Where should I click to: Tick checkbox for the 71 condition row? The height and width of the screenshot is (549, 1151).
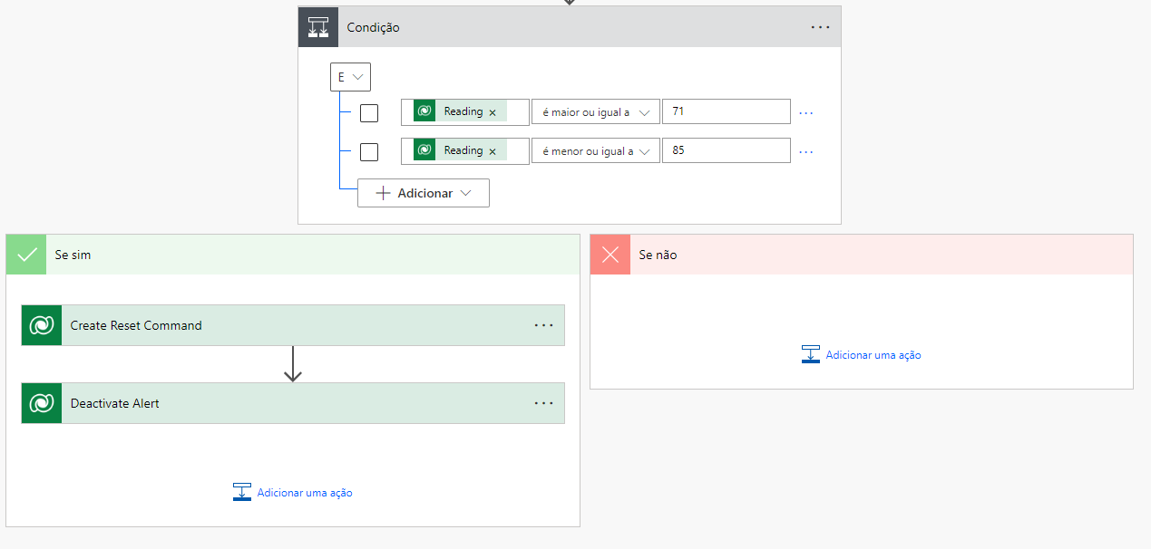pos(369,113)
